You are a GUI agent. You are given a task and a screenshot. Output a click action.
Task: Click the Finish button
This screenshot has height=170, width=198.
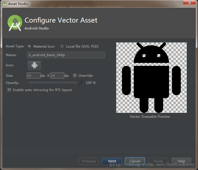pyautogui.click(x=158, y=161)
